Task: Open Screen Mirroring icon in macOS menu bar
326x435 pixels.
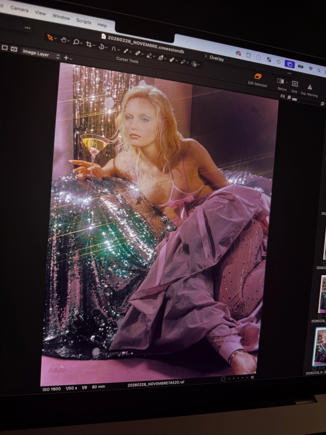Action: pyautogui.click(x=289, y=64)
